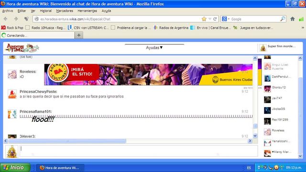Select the Conectando tab

[x=37, y=35]
